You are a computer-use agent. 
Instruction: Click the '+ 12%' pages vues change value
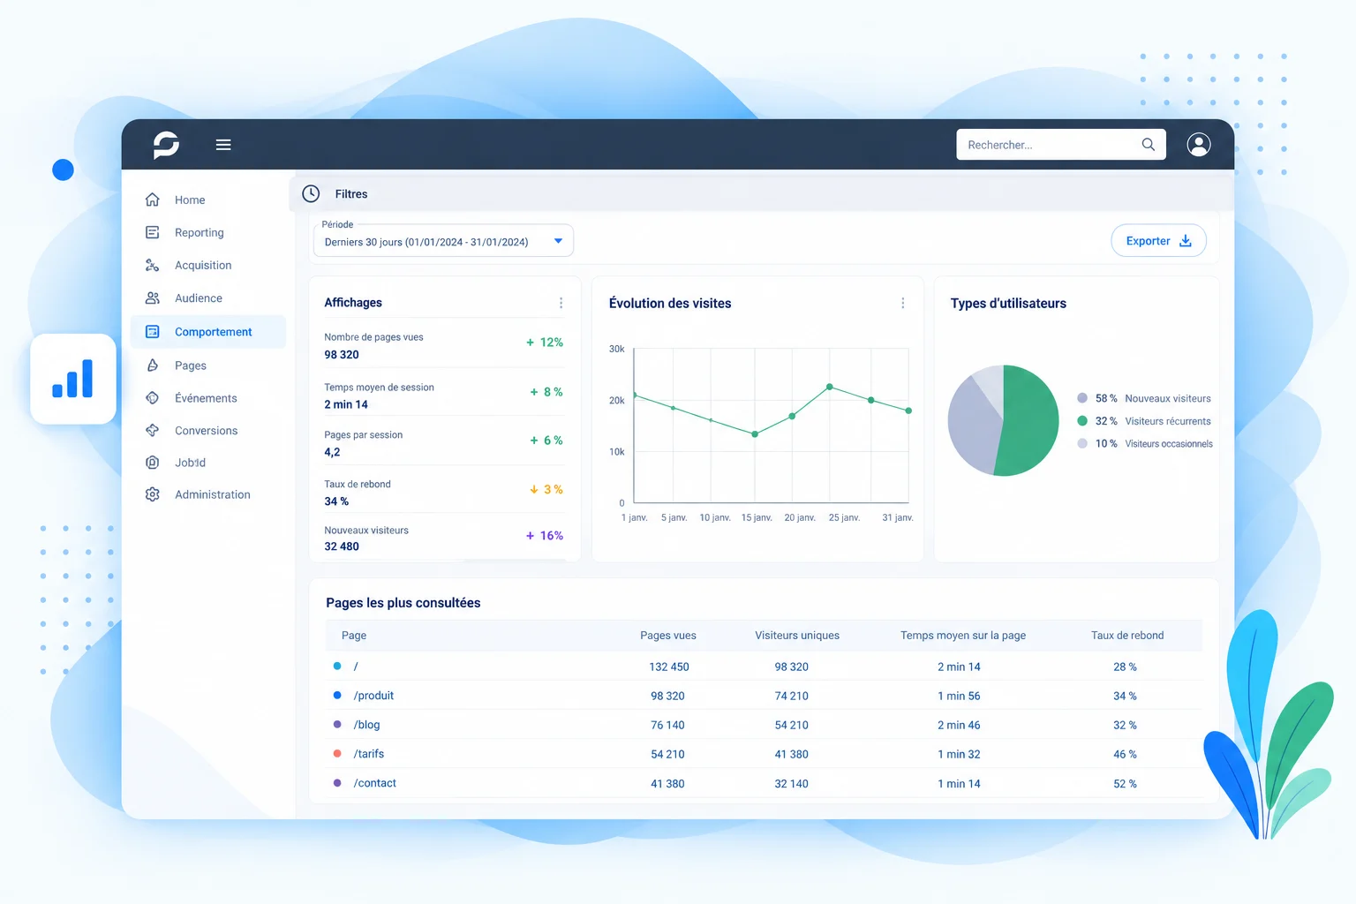[545, 343]
